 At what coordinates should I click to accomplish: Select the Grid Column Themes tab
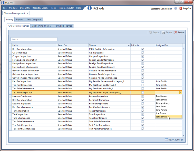pyautogui.click(x=18, y=26)
